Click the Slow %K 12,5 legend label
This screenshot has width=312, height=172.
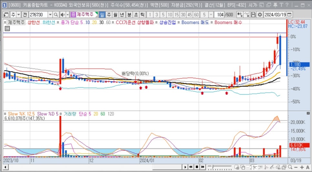point(21,114)
